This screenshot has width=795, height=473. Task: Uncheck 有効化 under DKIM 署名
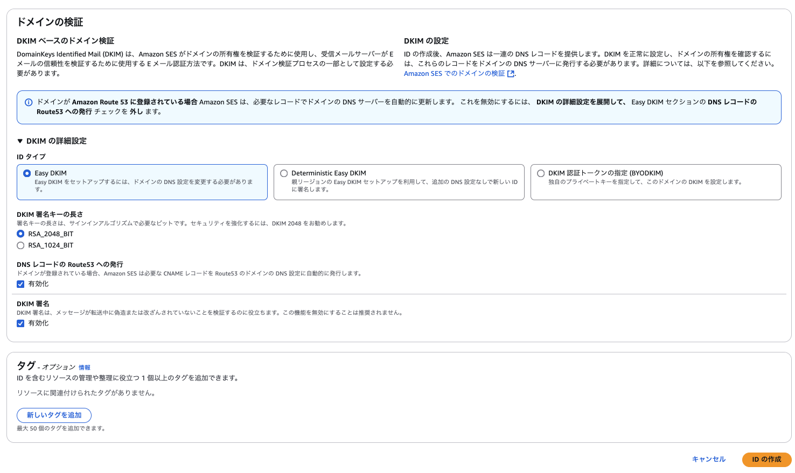coord(20,323)
